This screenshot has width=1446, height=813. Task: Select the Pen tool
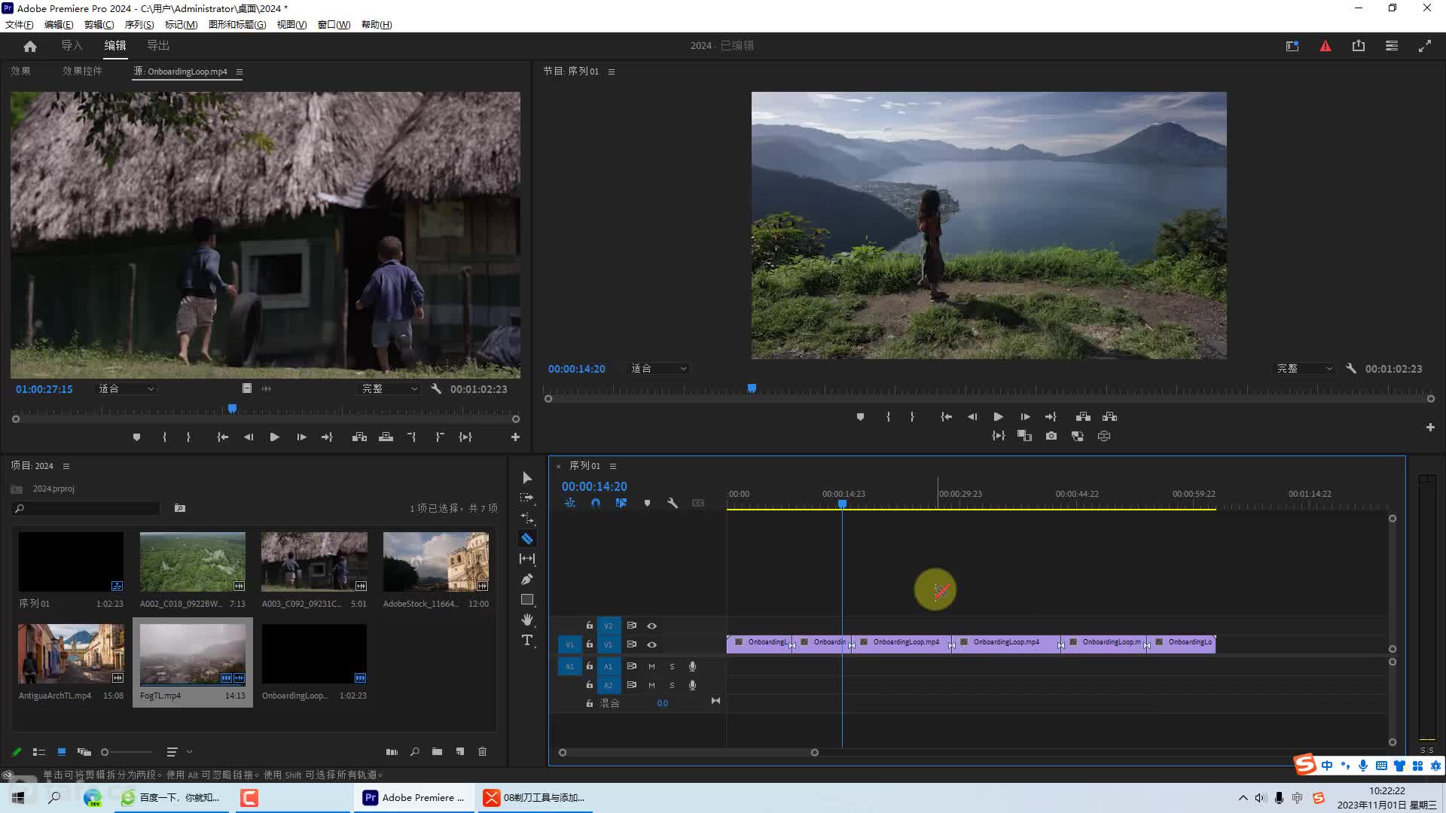click(527, 579)
